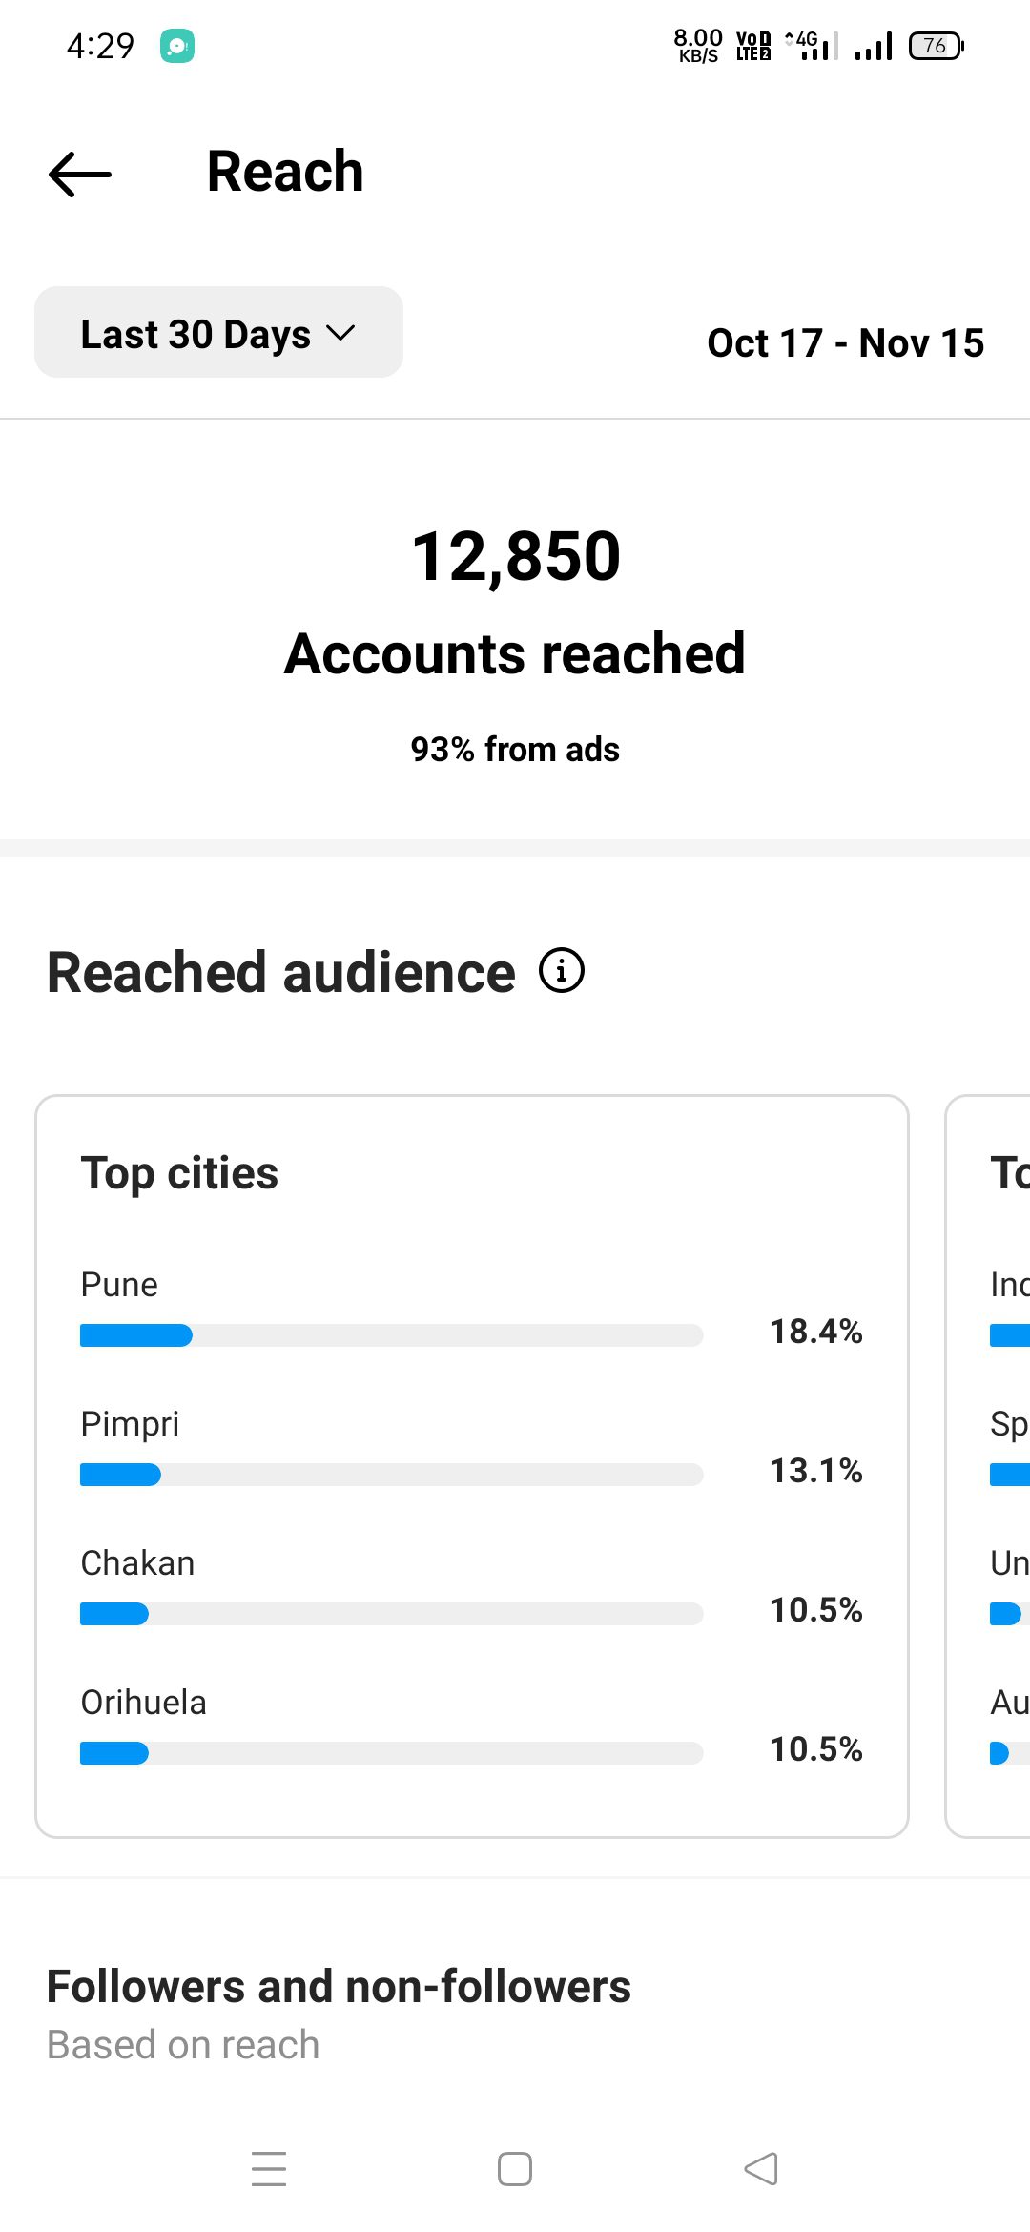
Task: Select the Oct 17 - Nov 15 date range
Action: pyautogui.click(x=845, y=342)
